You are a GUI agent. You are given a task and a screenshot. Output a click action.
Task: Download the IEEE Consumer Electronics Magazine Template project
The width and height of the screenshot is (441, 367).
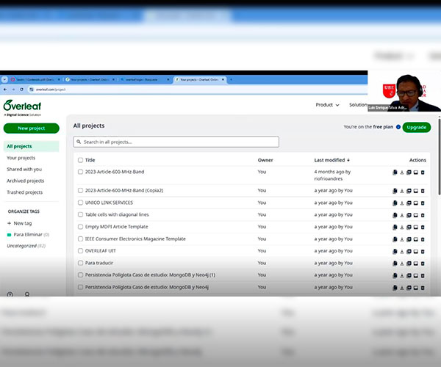(x=402, y=239)
